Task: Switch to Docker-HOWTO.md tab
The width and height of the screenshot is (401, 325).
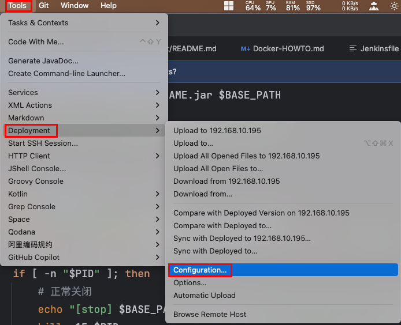Action: point(283,48)
